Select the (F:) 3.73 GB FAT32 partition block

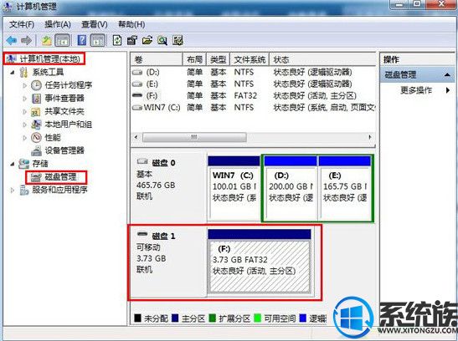(259, 266)
